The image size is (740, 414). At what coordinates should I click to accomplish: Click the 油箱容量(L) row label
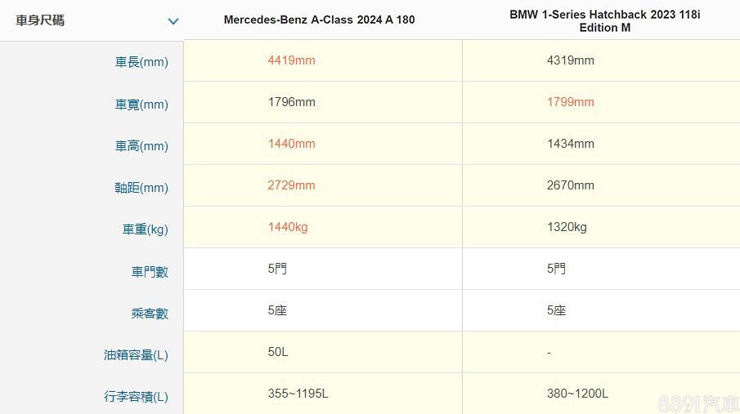click(x=136, y=354)
